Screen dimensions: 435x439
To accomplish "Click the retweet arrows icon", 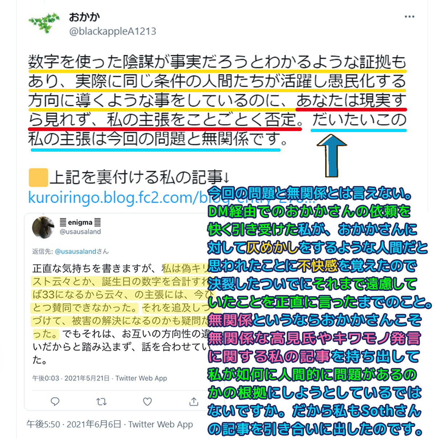I will coord(101,401).
